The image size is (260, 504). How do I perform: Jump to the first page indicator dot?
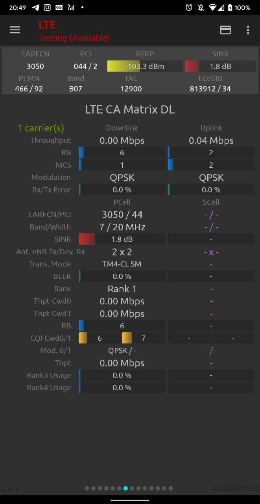click(87, 488)
